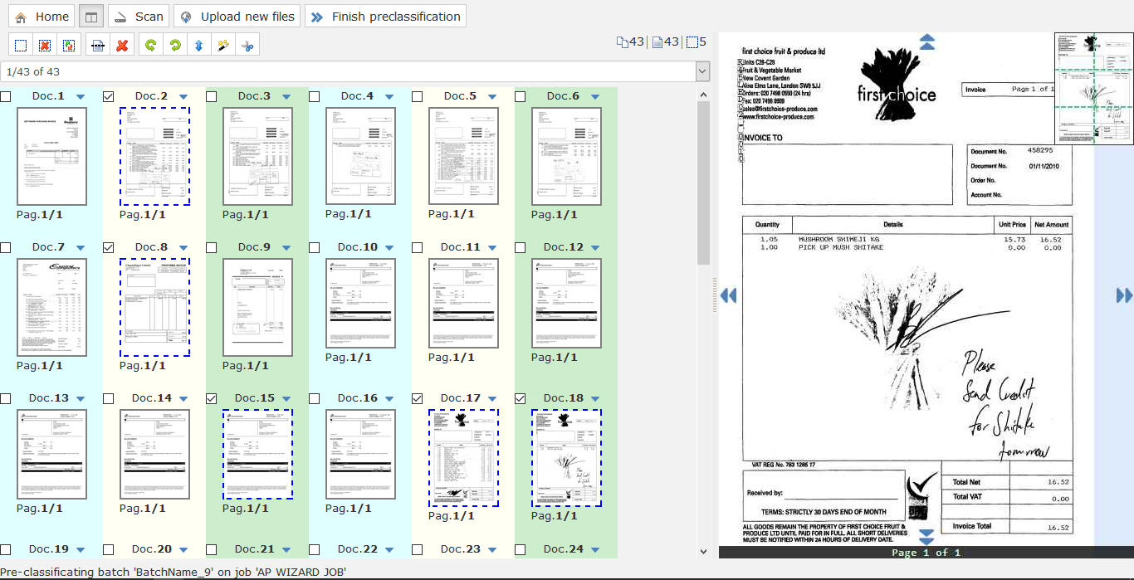
Task: Click the blue vertical flip arrow icon
Action: 198,45
